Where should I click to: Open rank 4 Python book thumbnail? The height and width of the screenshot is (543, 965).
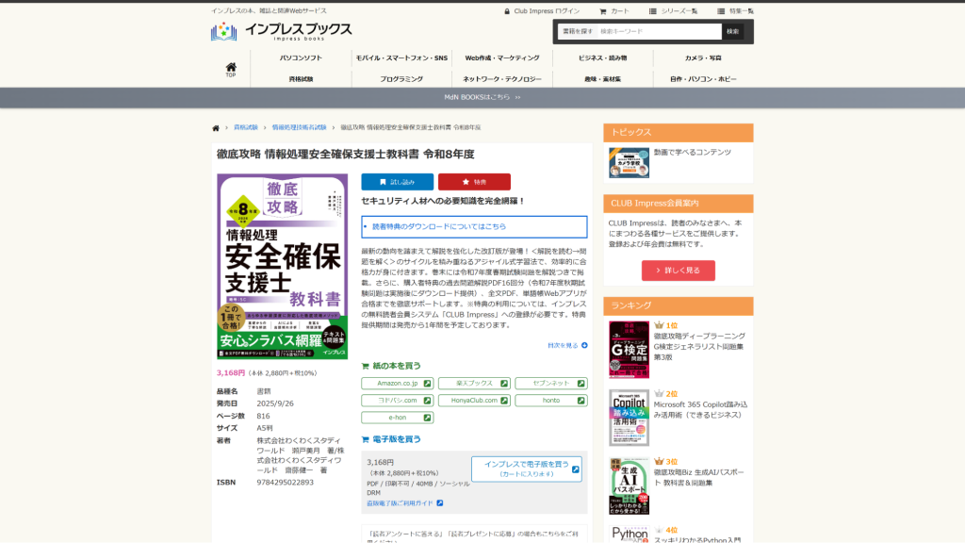629,535
